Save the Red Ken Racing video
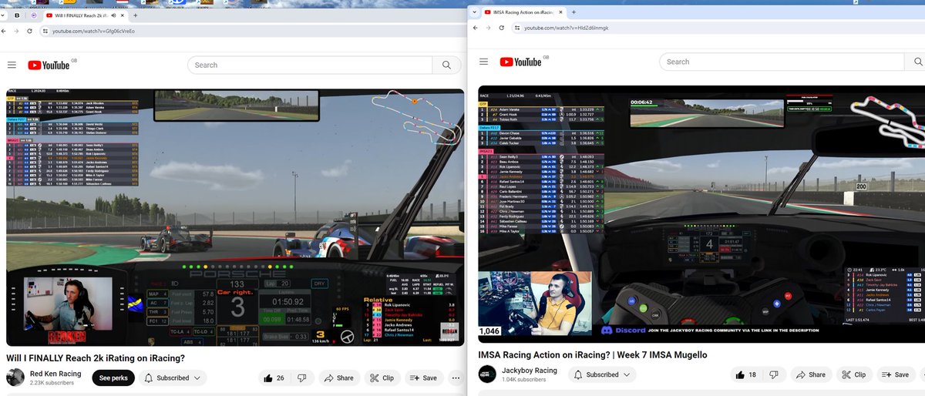 (424, 378)
